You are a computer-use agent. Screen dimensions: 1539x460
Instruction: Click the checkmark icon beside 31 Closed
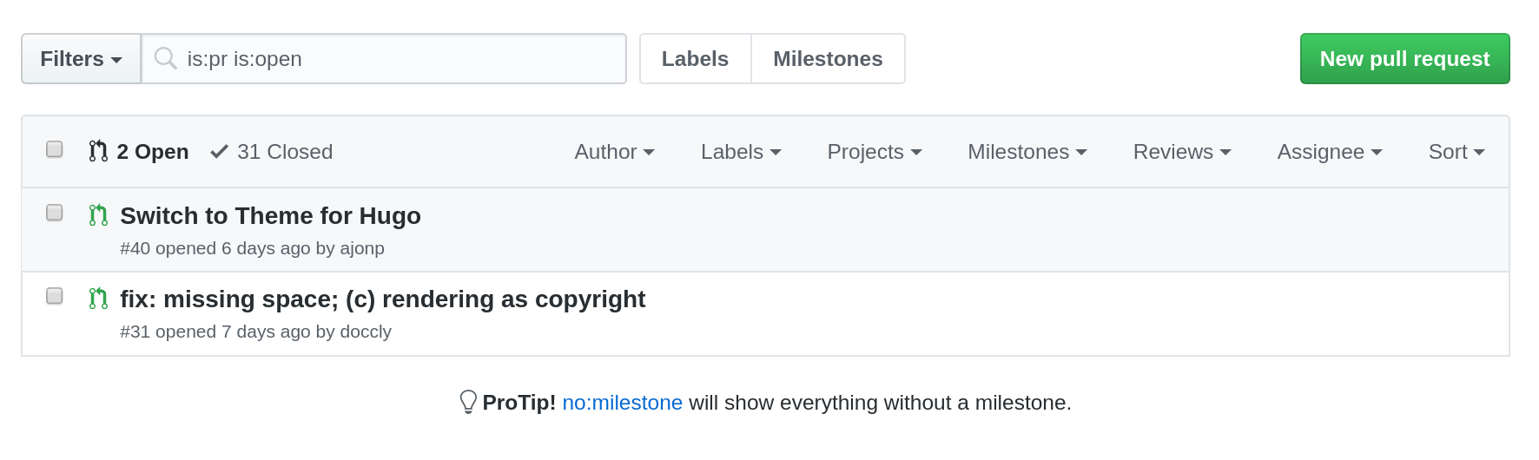pyautogui.click(x=219, y=152)
